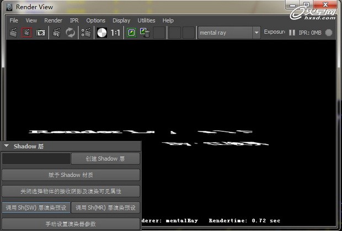Screen dimensions: 342x231
Task: Pause IPR tuning with the pause icon
Action: point(292,33)
